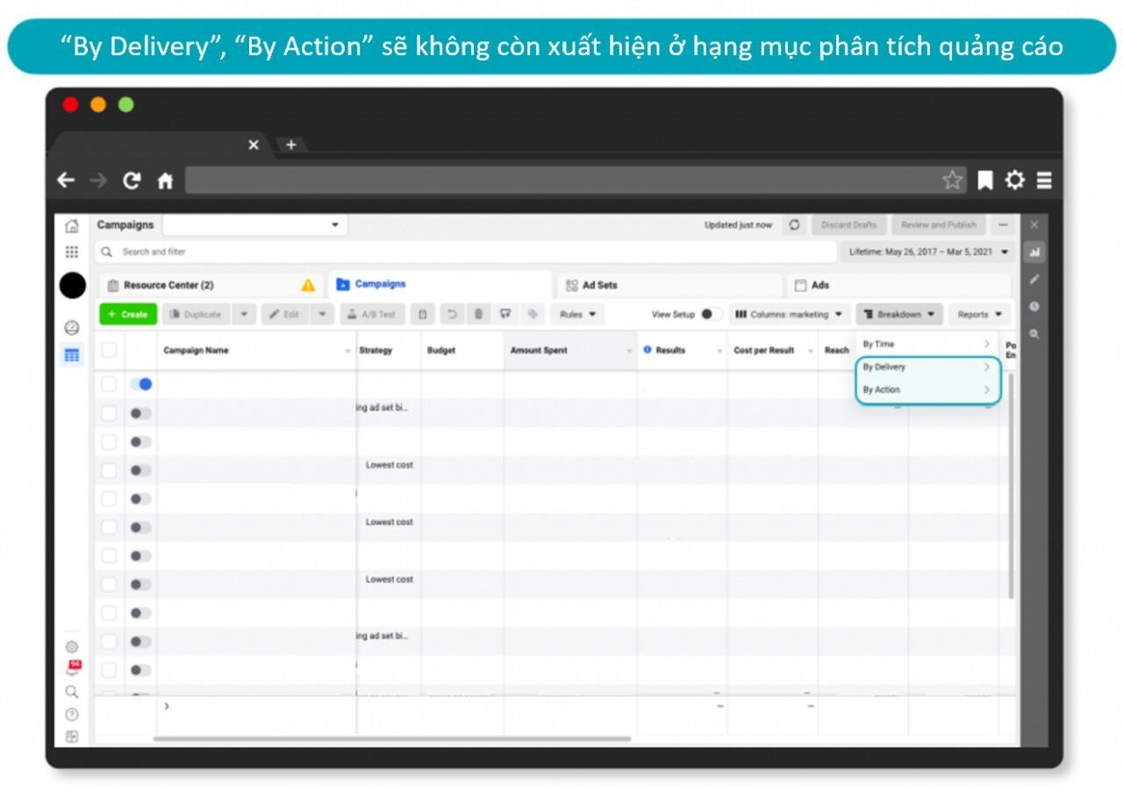1123x806 pixels.
Task: Click the black account avatar circle
Action: 73,285
